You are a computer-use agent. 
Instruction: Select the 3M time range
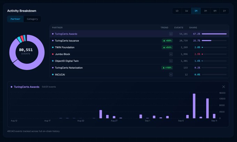coord(205,11)
